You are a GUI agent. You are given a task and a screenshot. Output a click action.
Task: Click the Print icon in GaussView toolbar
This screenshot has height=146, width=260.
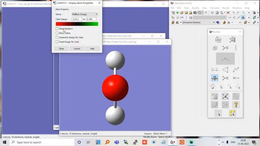(191, 13)
